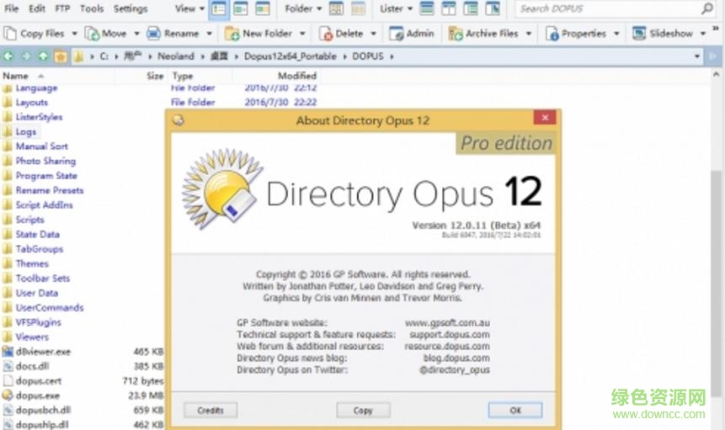Click the Archive Files icon
The width and height of the screenshot is (725, 430).
pos(456,34)
